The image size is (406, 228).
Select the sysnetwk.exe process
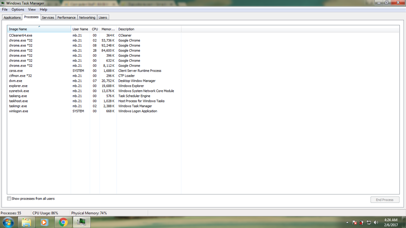click(x=94, y=91)
